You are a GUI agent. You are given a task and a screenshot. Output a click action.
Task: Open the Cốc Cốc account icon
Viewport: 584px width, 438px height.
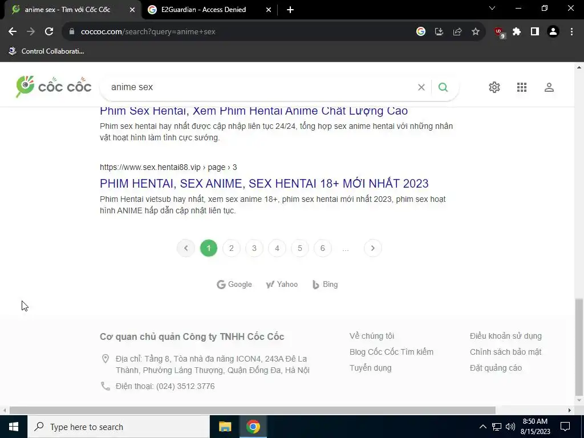pyautogui.click(x=549, y=87)
